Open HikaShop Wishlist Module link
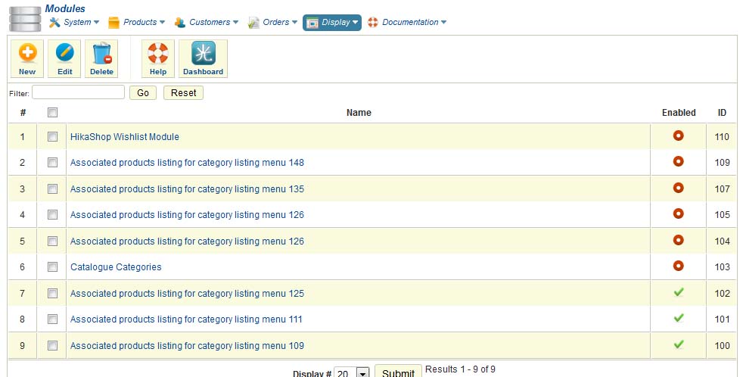Image resolution: width=743 pixels, height=377 pixels. tap(125, 136)
